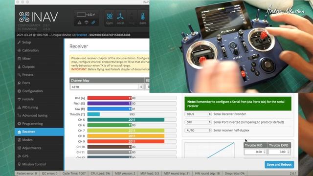The image size is (313, 176).
Task: Click 'MSP version: 2' status entry
Action: tap(125, 174)
